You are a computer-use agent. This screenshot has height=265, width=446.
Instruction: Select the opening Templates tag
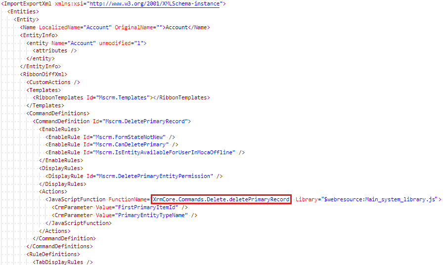coord(44,90)
